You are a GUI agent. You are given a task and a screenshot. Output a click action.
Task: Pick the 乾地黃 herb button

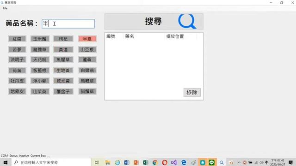pyautogui.click(x=63, y=81)
